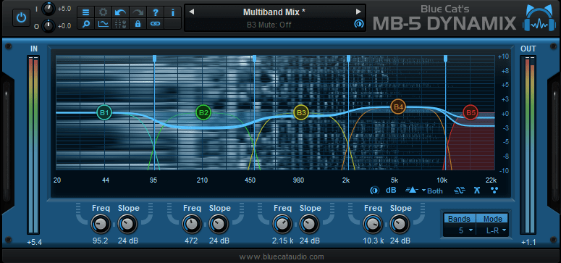This screenshot has width=561, height=263.
Task: Select the red B5 band node
Action: [471, 113]
